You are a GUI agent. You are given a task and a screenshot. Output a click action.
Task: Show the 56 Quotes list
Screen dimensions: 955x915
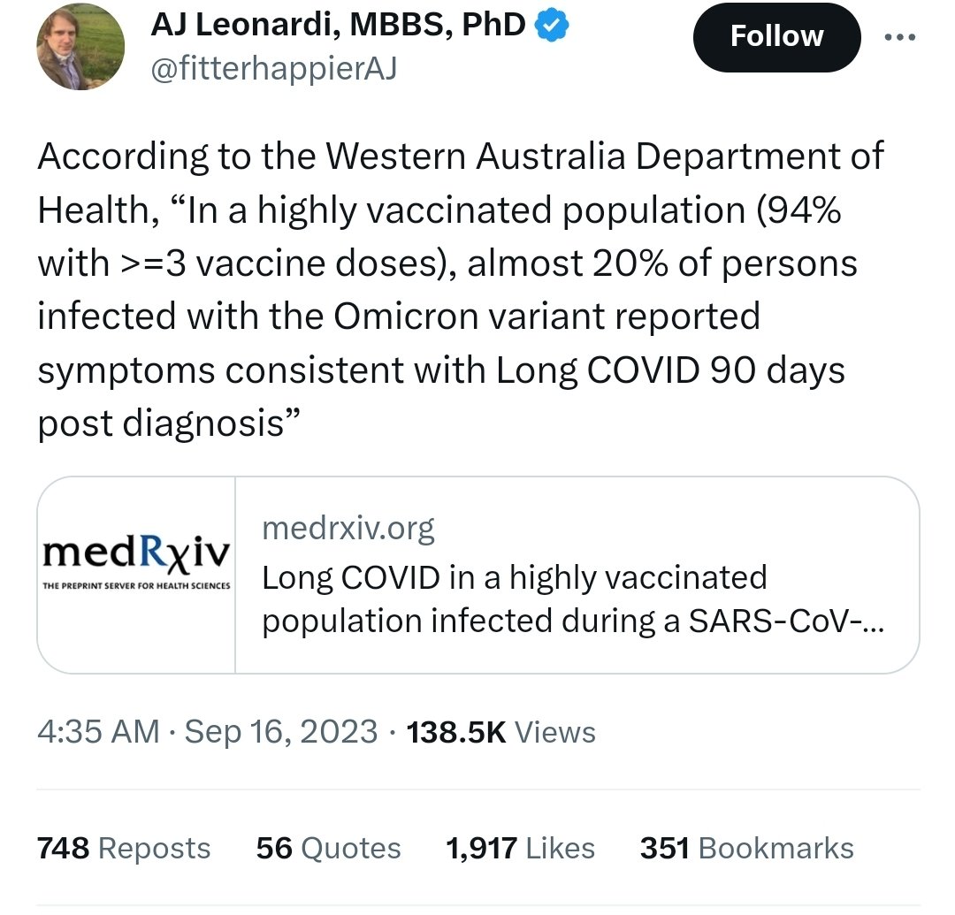[328, 848]
